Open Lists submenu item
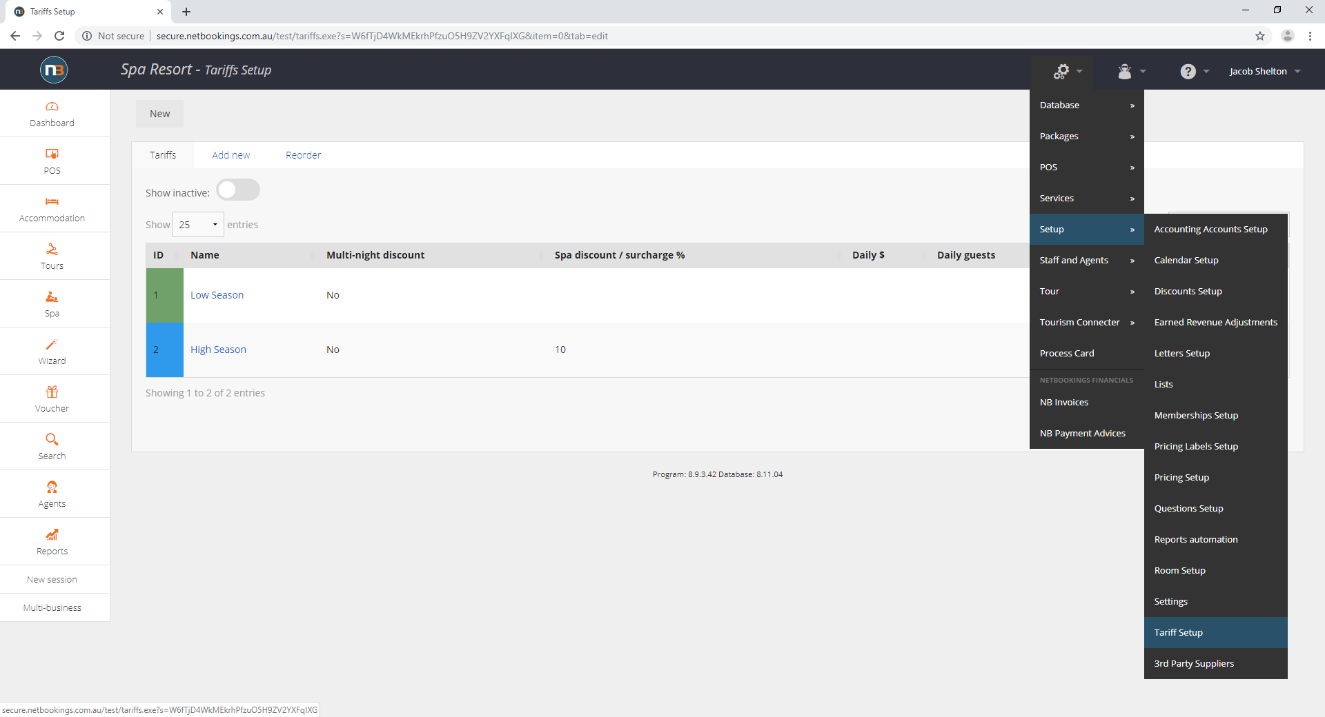This screenshot has width=1325, height=717. (1216, 384)
